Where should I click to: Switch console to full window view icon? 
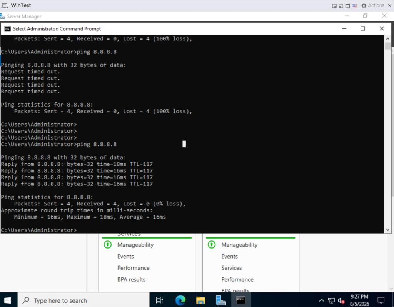(x=347, y=6)
